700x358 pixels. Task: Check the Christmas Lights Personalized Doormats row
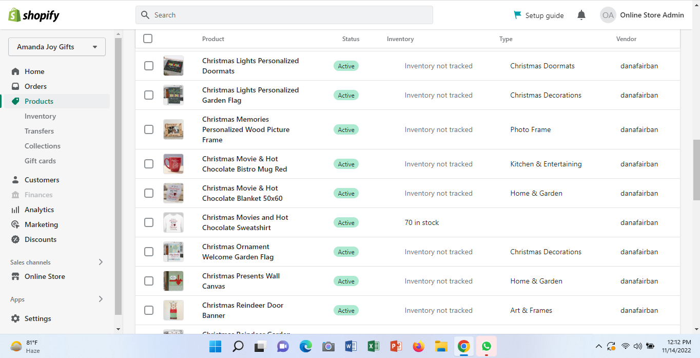click(x=149, y=66)
